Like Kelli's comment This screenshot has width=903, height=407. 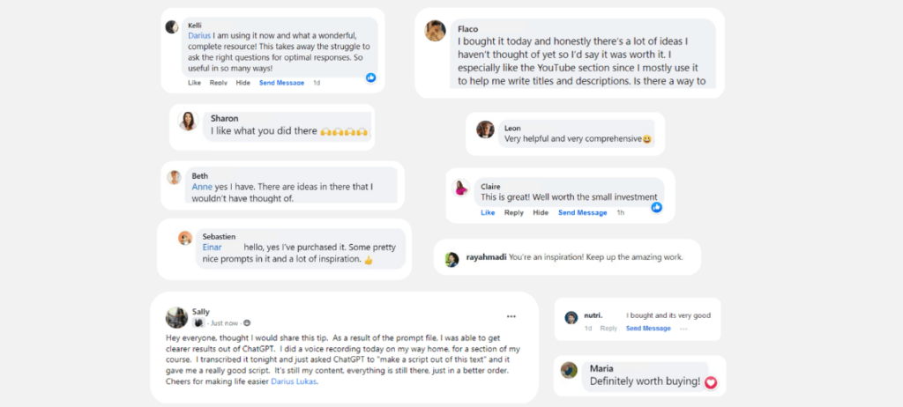pos(194,83)
